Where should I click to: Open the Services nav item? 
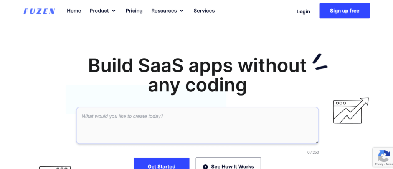click(204, 11)
